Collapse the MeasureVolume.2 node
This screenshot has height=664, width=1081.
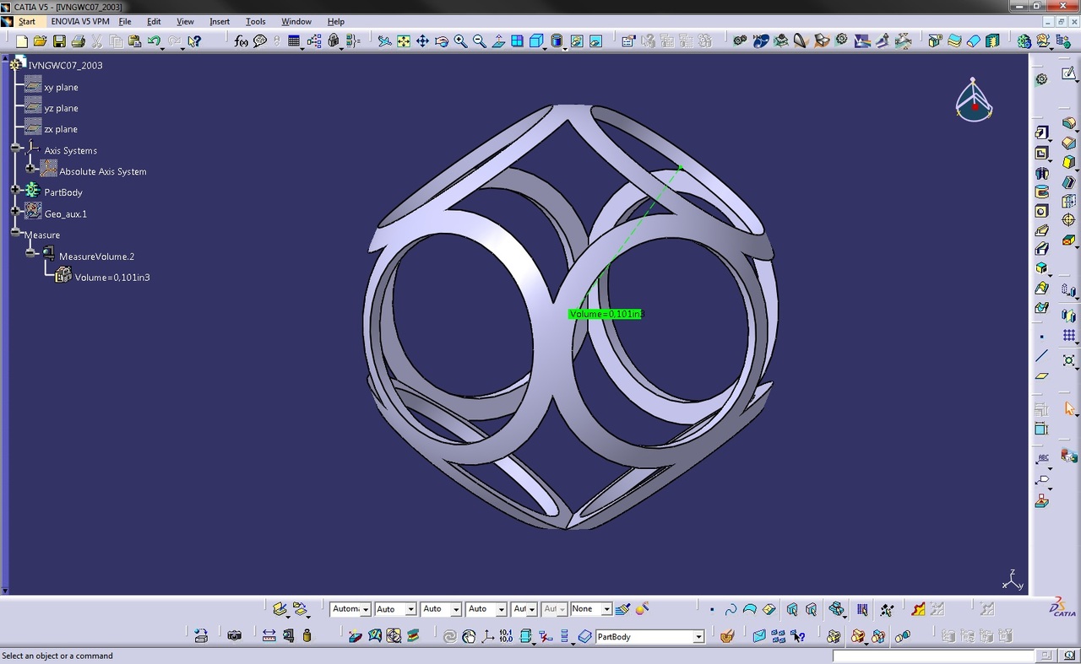point(30,253)
